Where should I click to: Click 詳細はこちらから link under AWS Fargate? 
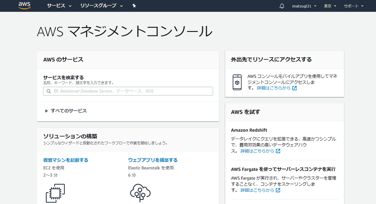tap(257, 190)
